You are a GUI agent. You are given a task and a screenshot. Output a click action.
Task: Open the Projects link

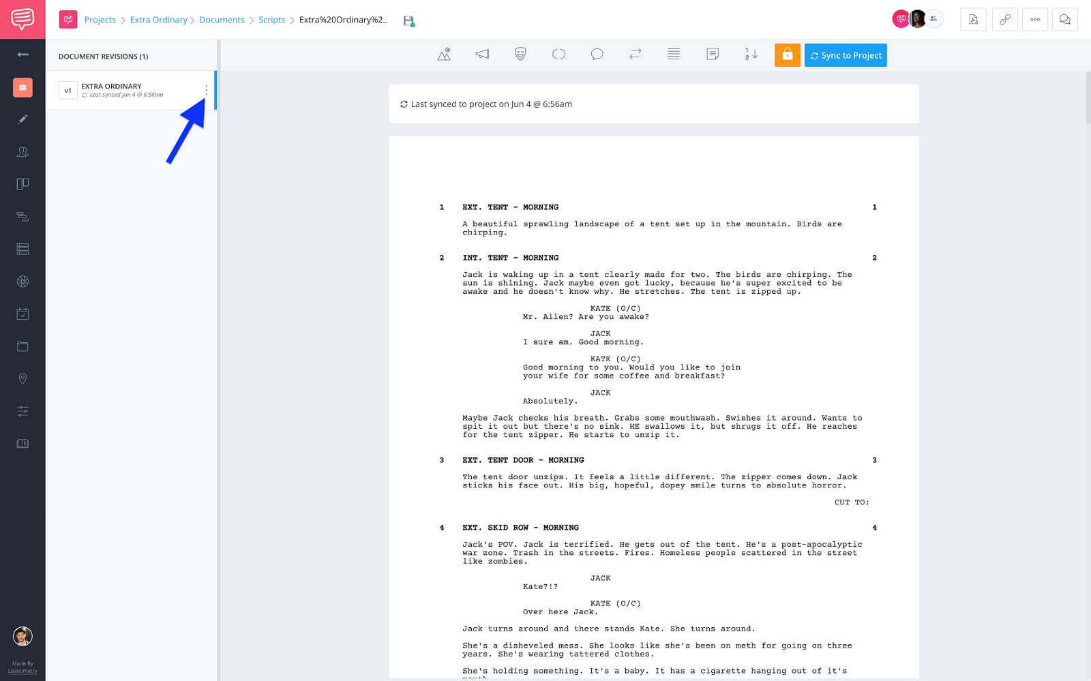(x=100, y=20)
